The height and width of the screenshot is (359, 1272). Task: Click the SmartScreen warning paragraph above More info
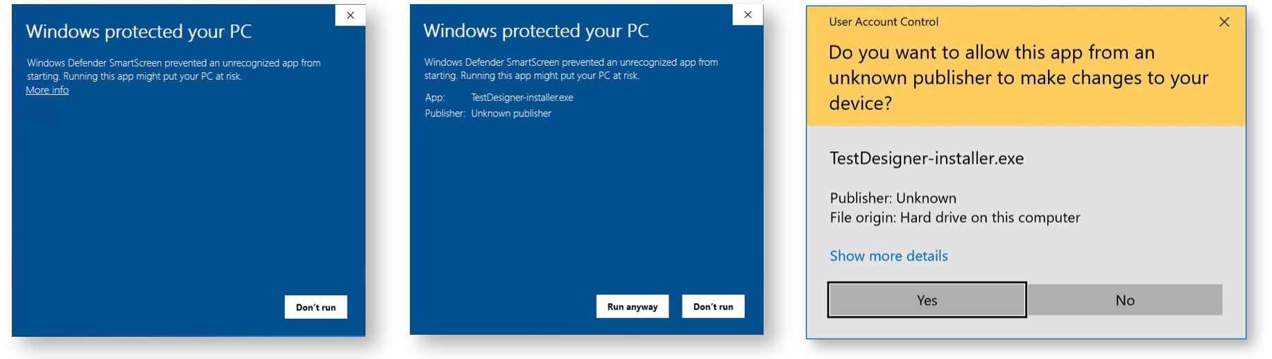coord(173,69)
